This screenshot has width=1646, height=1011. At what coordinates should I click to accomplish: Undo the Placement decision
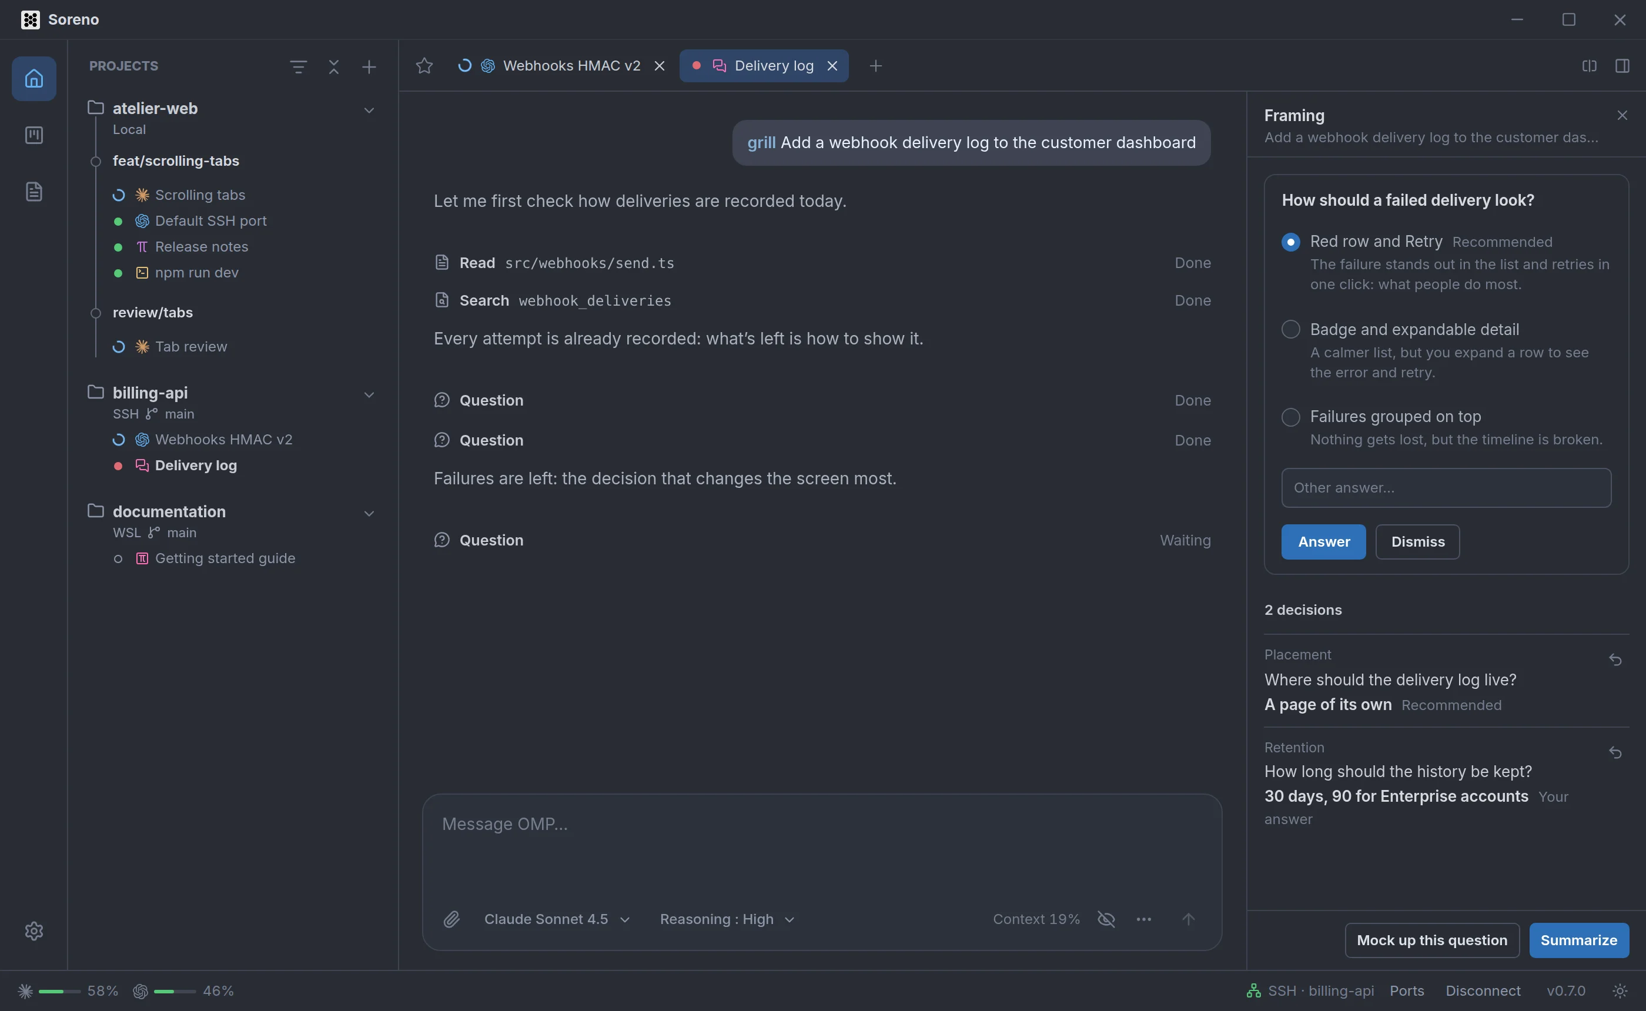(x=1615, y=660)
